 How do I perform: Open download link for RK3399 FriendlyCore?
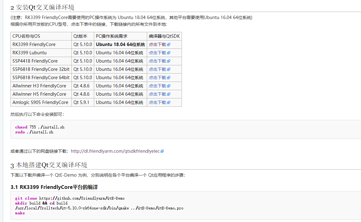coord(158,44)
